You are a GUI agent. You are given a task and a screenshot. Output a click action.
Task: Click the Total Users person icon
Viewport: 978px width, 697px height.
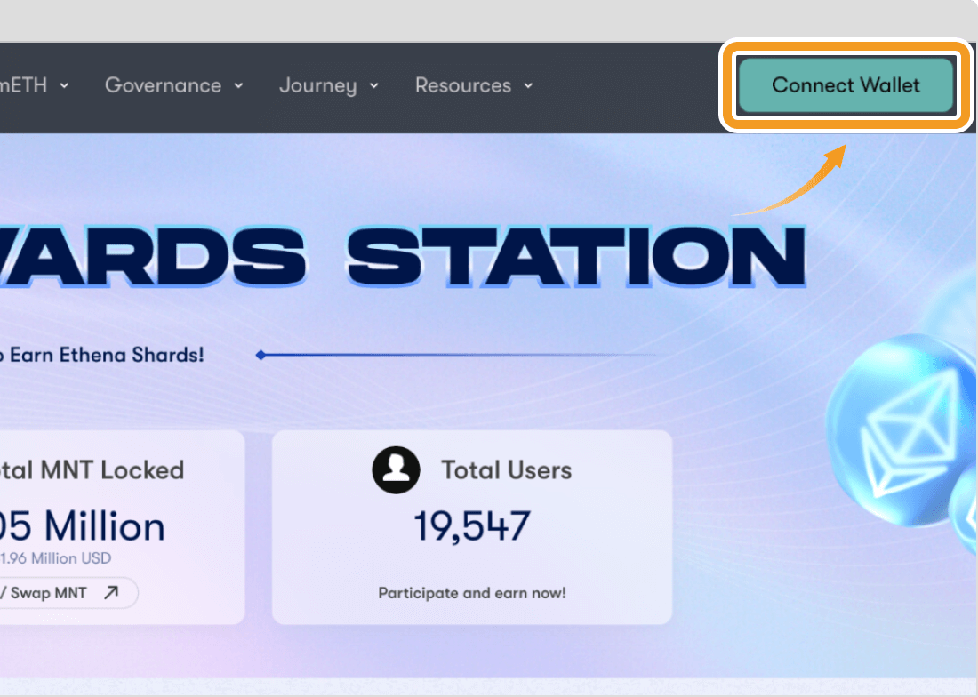pos(396,470)
